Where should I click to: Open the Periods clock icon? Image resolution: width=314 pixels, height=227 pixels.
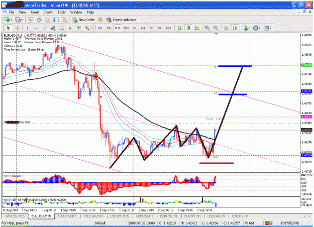coord(256,28)
